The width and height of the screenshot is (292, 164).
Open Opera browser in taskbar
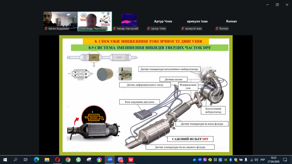[58, 160]
